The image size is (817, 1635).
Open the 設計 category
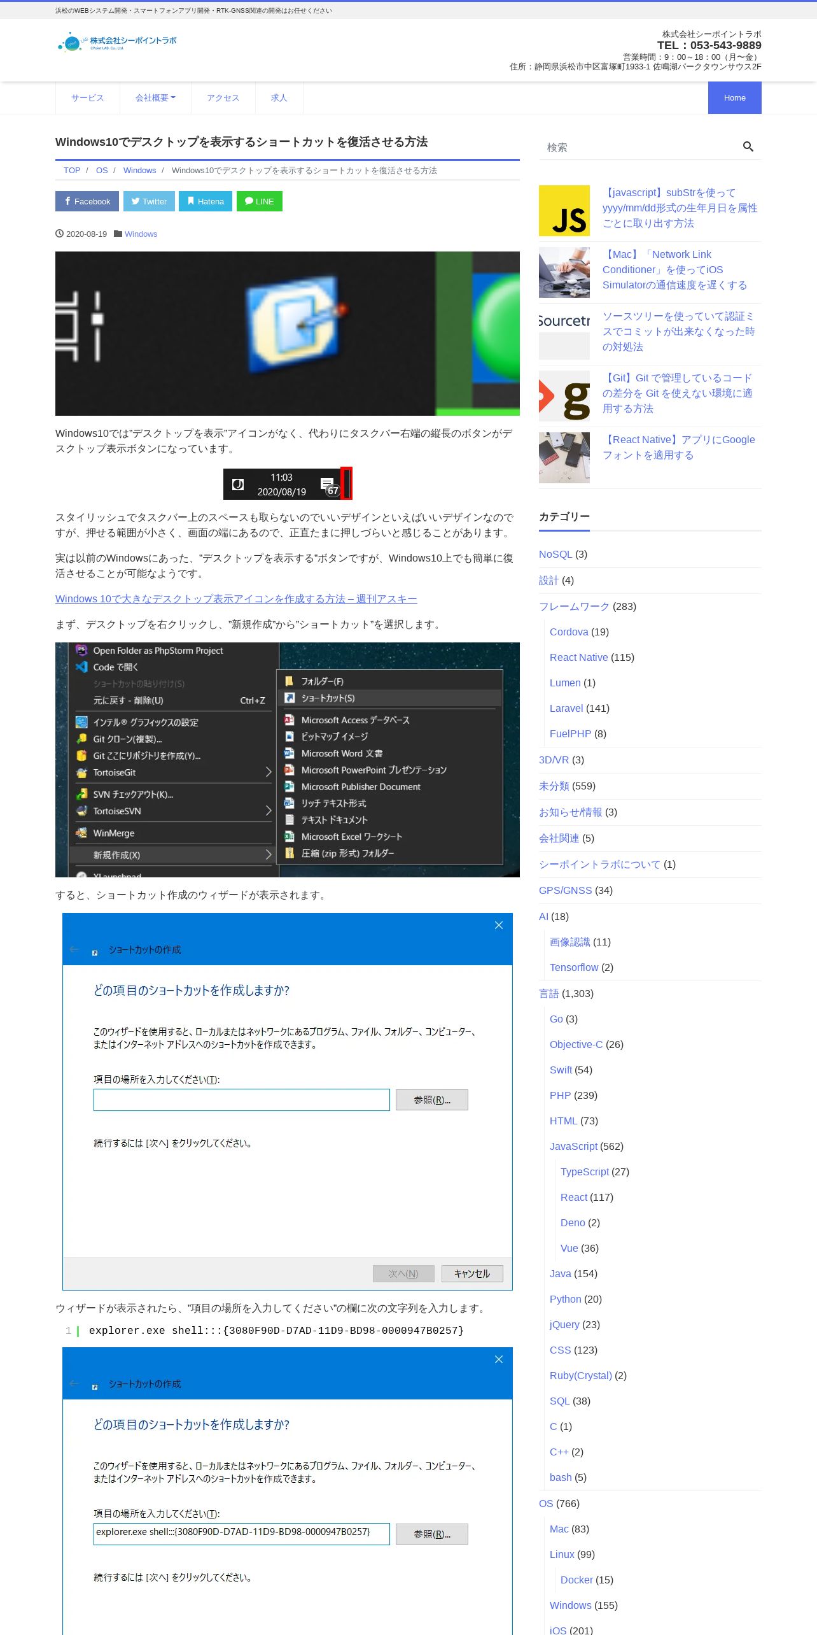click(548, 581)
